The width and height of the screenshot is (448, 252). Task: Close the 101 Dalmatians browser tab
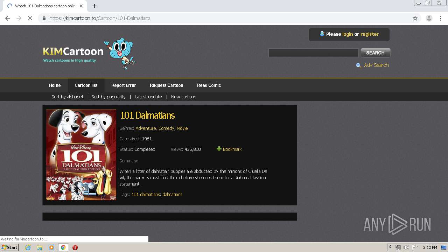click(x=81, y=6)
